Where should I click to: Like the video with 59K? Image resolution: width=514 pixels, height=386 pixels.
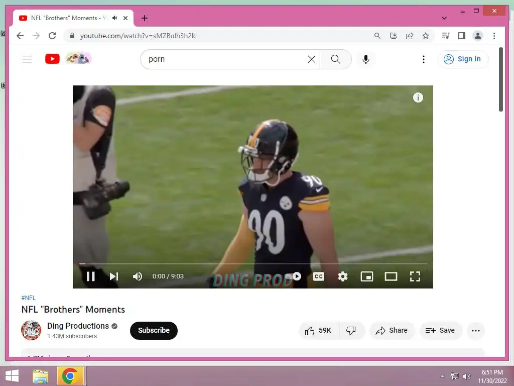pos(318,331)
